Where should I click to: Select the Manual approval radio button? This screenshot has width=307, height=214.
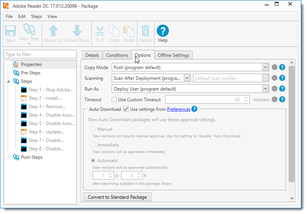[93, 129]
